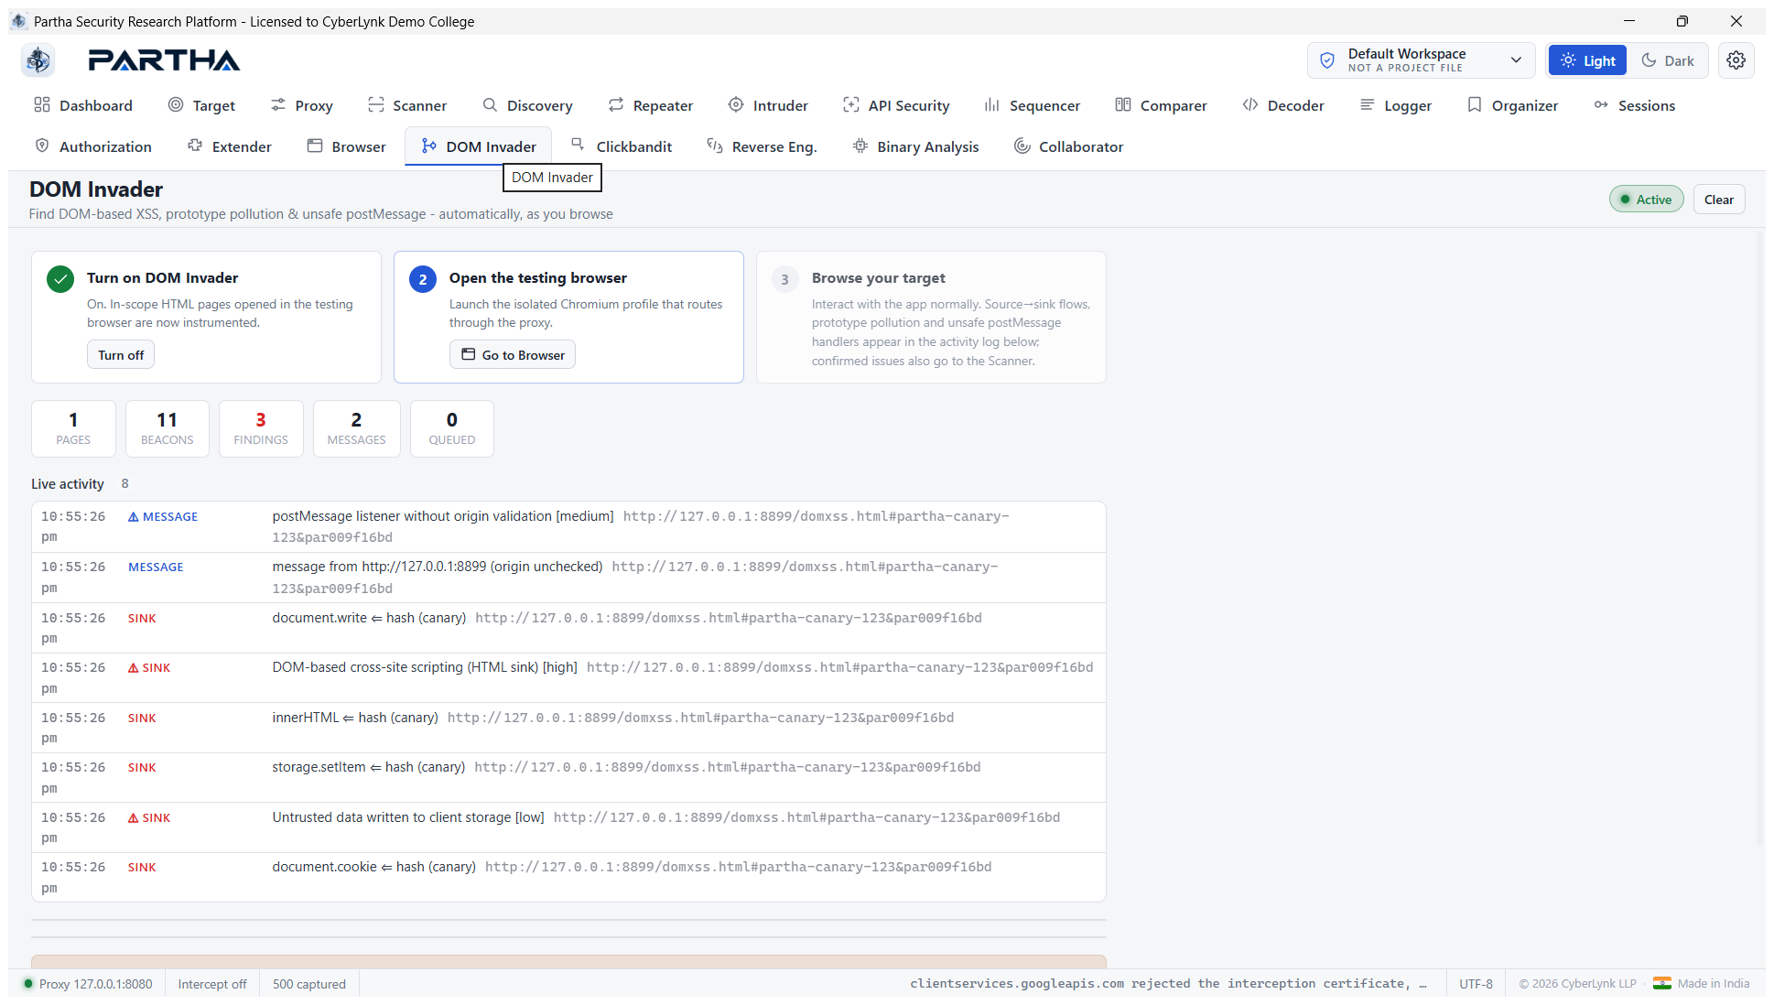Click the Proxy arrows icon
The image size is (1774, 1005).
coord(278,105)
